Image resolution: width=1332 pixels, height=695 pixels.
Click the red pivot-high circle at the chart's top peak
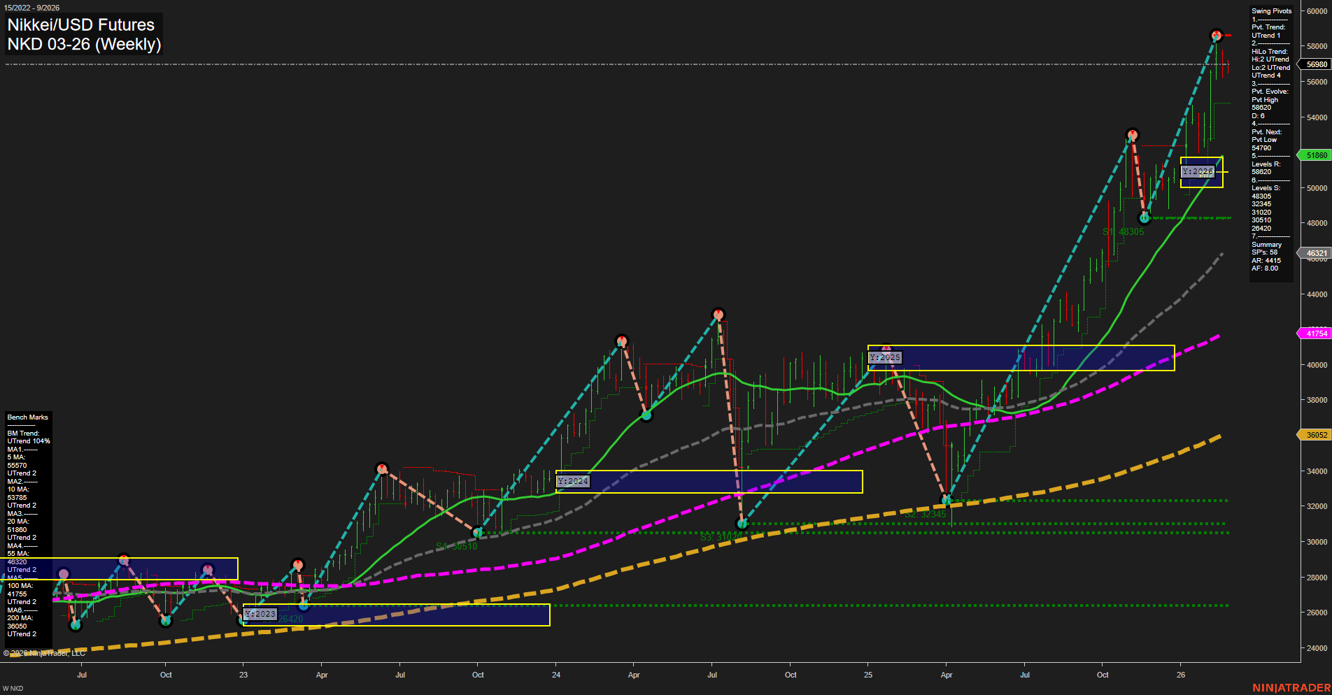(x=1216, y=34)
